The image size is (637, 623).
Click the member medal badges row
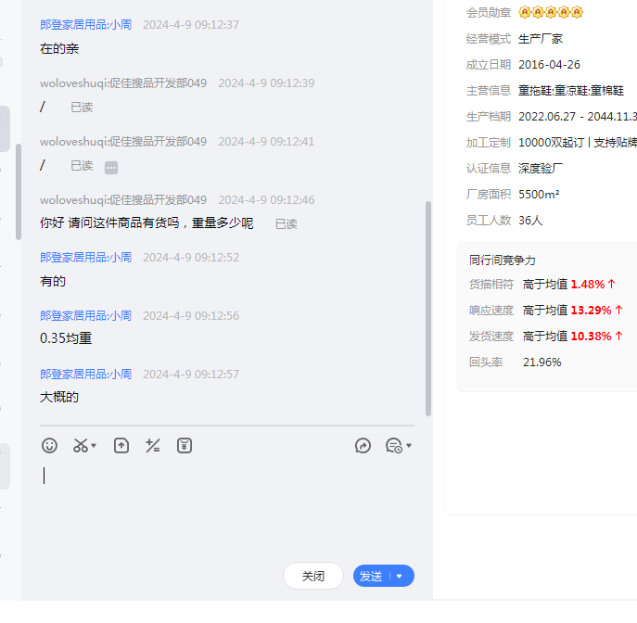tap(551, 12)
